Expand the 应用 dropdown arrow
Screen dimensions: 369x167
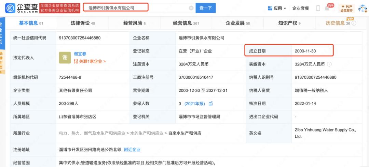(x=285, y=9)
